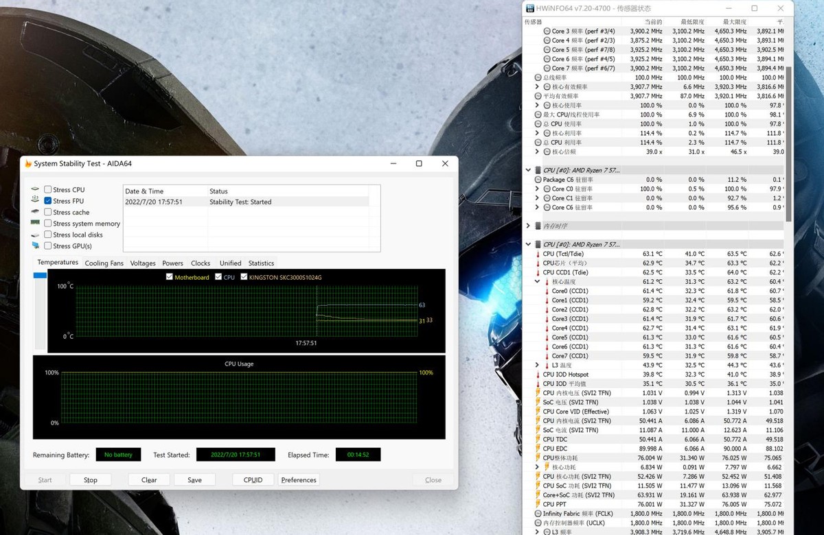The width and height of the screenshot is (824, 535).
Task: Click the GPU icon beside Stress GPU(s)
Action: click(x=34, y=246)
